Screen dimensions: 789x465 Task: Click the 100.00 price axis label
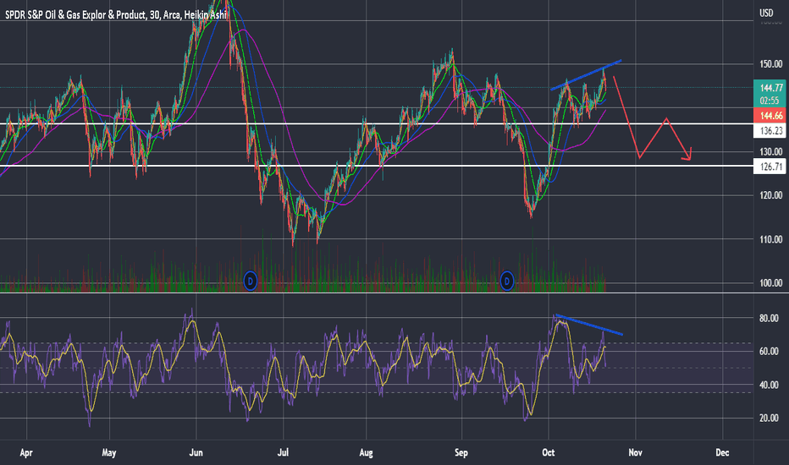point(771,283)
